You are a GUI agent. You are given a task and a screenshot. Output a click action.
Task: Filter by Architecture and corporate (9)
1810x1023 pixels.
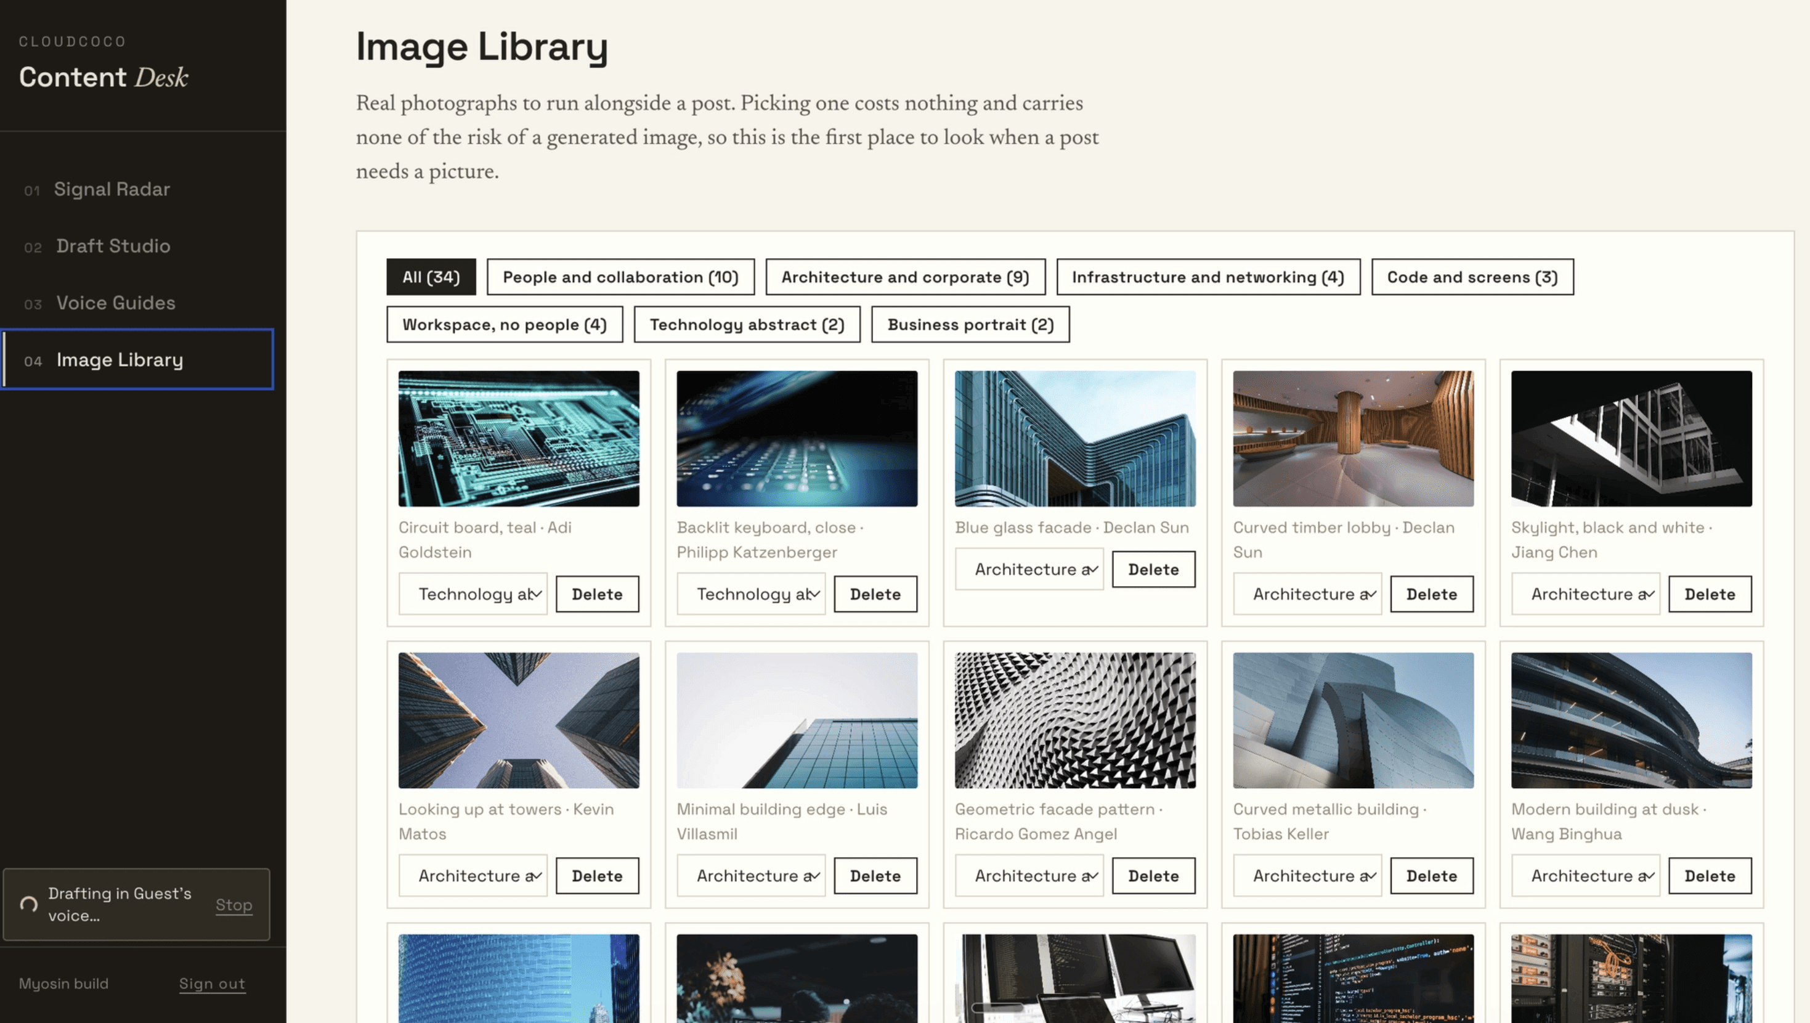click(905, 277)
